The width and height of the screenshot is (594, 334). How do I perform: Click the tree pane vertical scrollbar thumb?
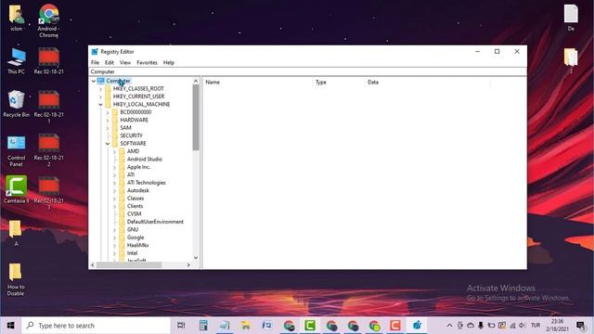click(196, 118)
